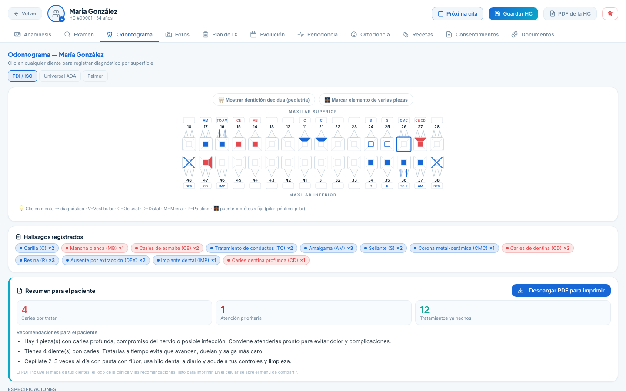626x391 pixels.
Task: Switch to the Periodoncia tab
Action: 317,35
